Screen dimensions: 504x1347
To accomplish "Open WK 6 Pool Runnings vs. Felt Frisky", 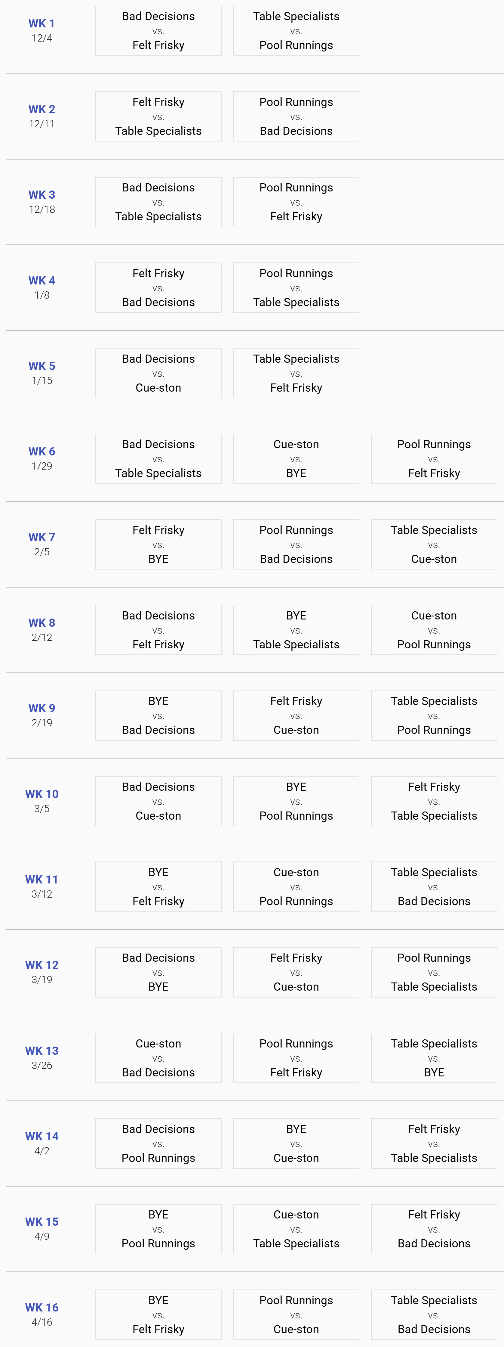I will 434,459.
